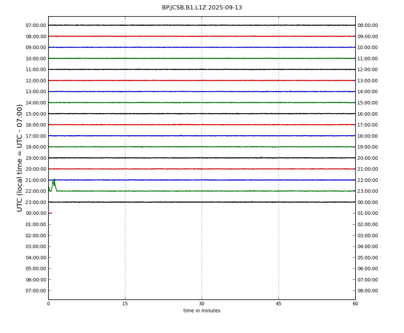Click the right axis label 10:00:00
Viewport: 404px width, 333px height.
click(368, 47)
